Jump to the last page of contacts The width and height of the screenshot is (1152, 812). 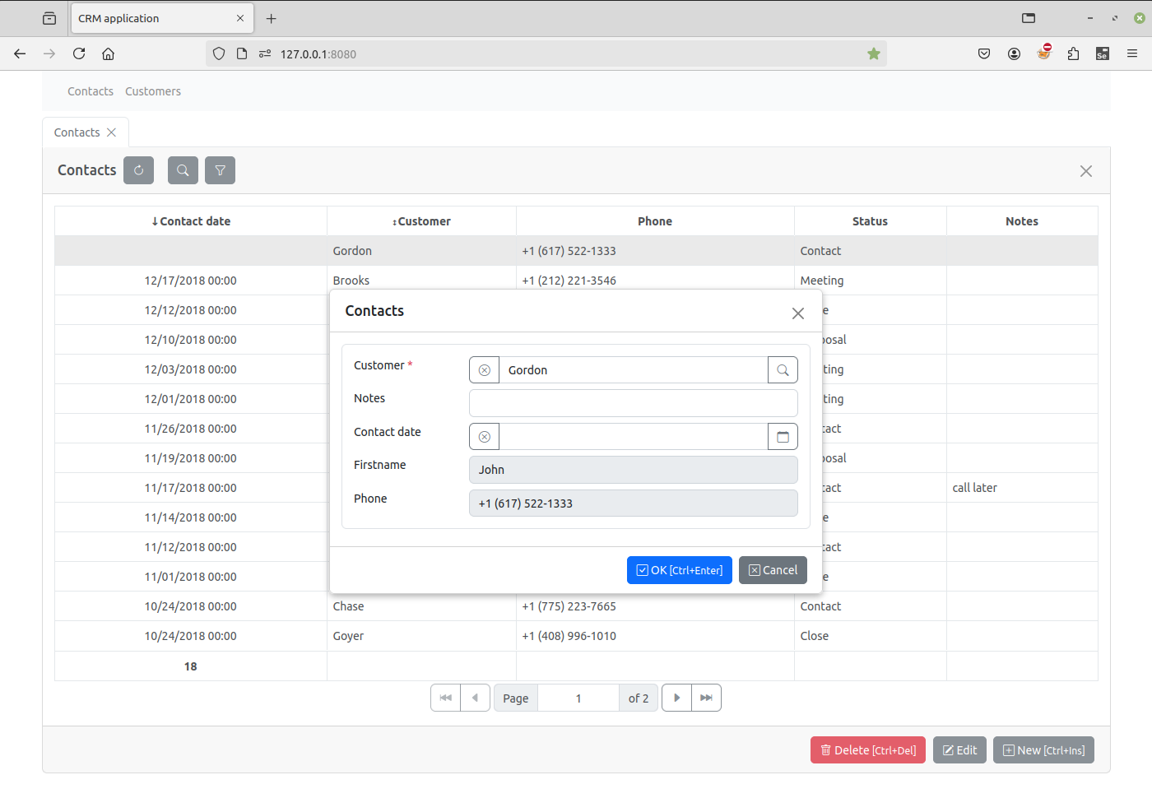[x=706, y=698]
